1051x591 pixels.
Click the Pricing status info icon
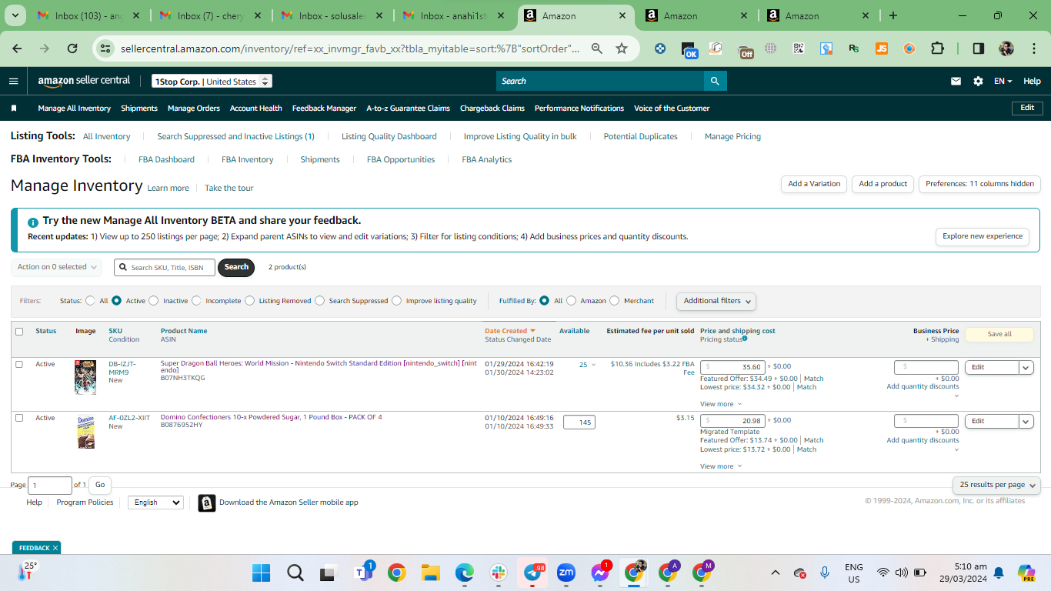click(x=745, y=339)
